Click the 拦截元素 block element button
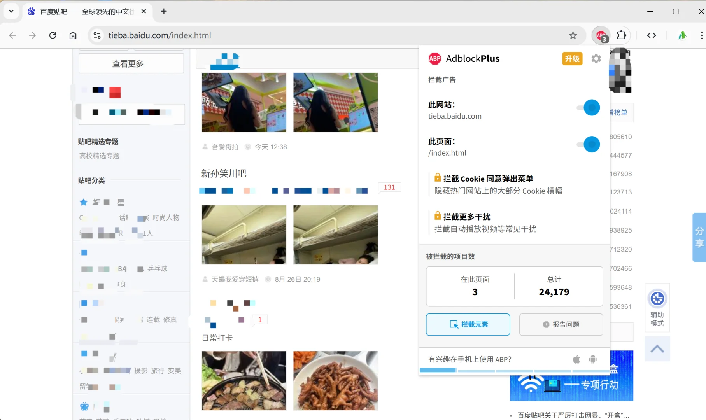Viewport: 706px width, 420px height. [x=468, y=324]
